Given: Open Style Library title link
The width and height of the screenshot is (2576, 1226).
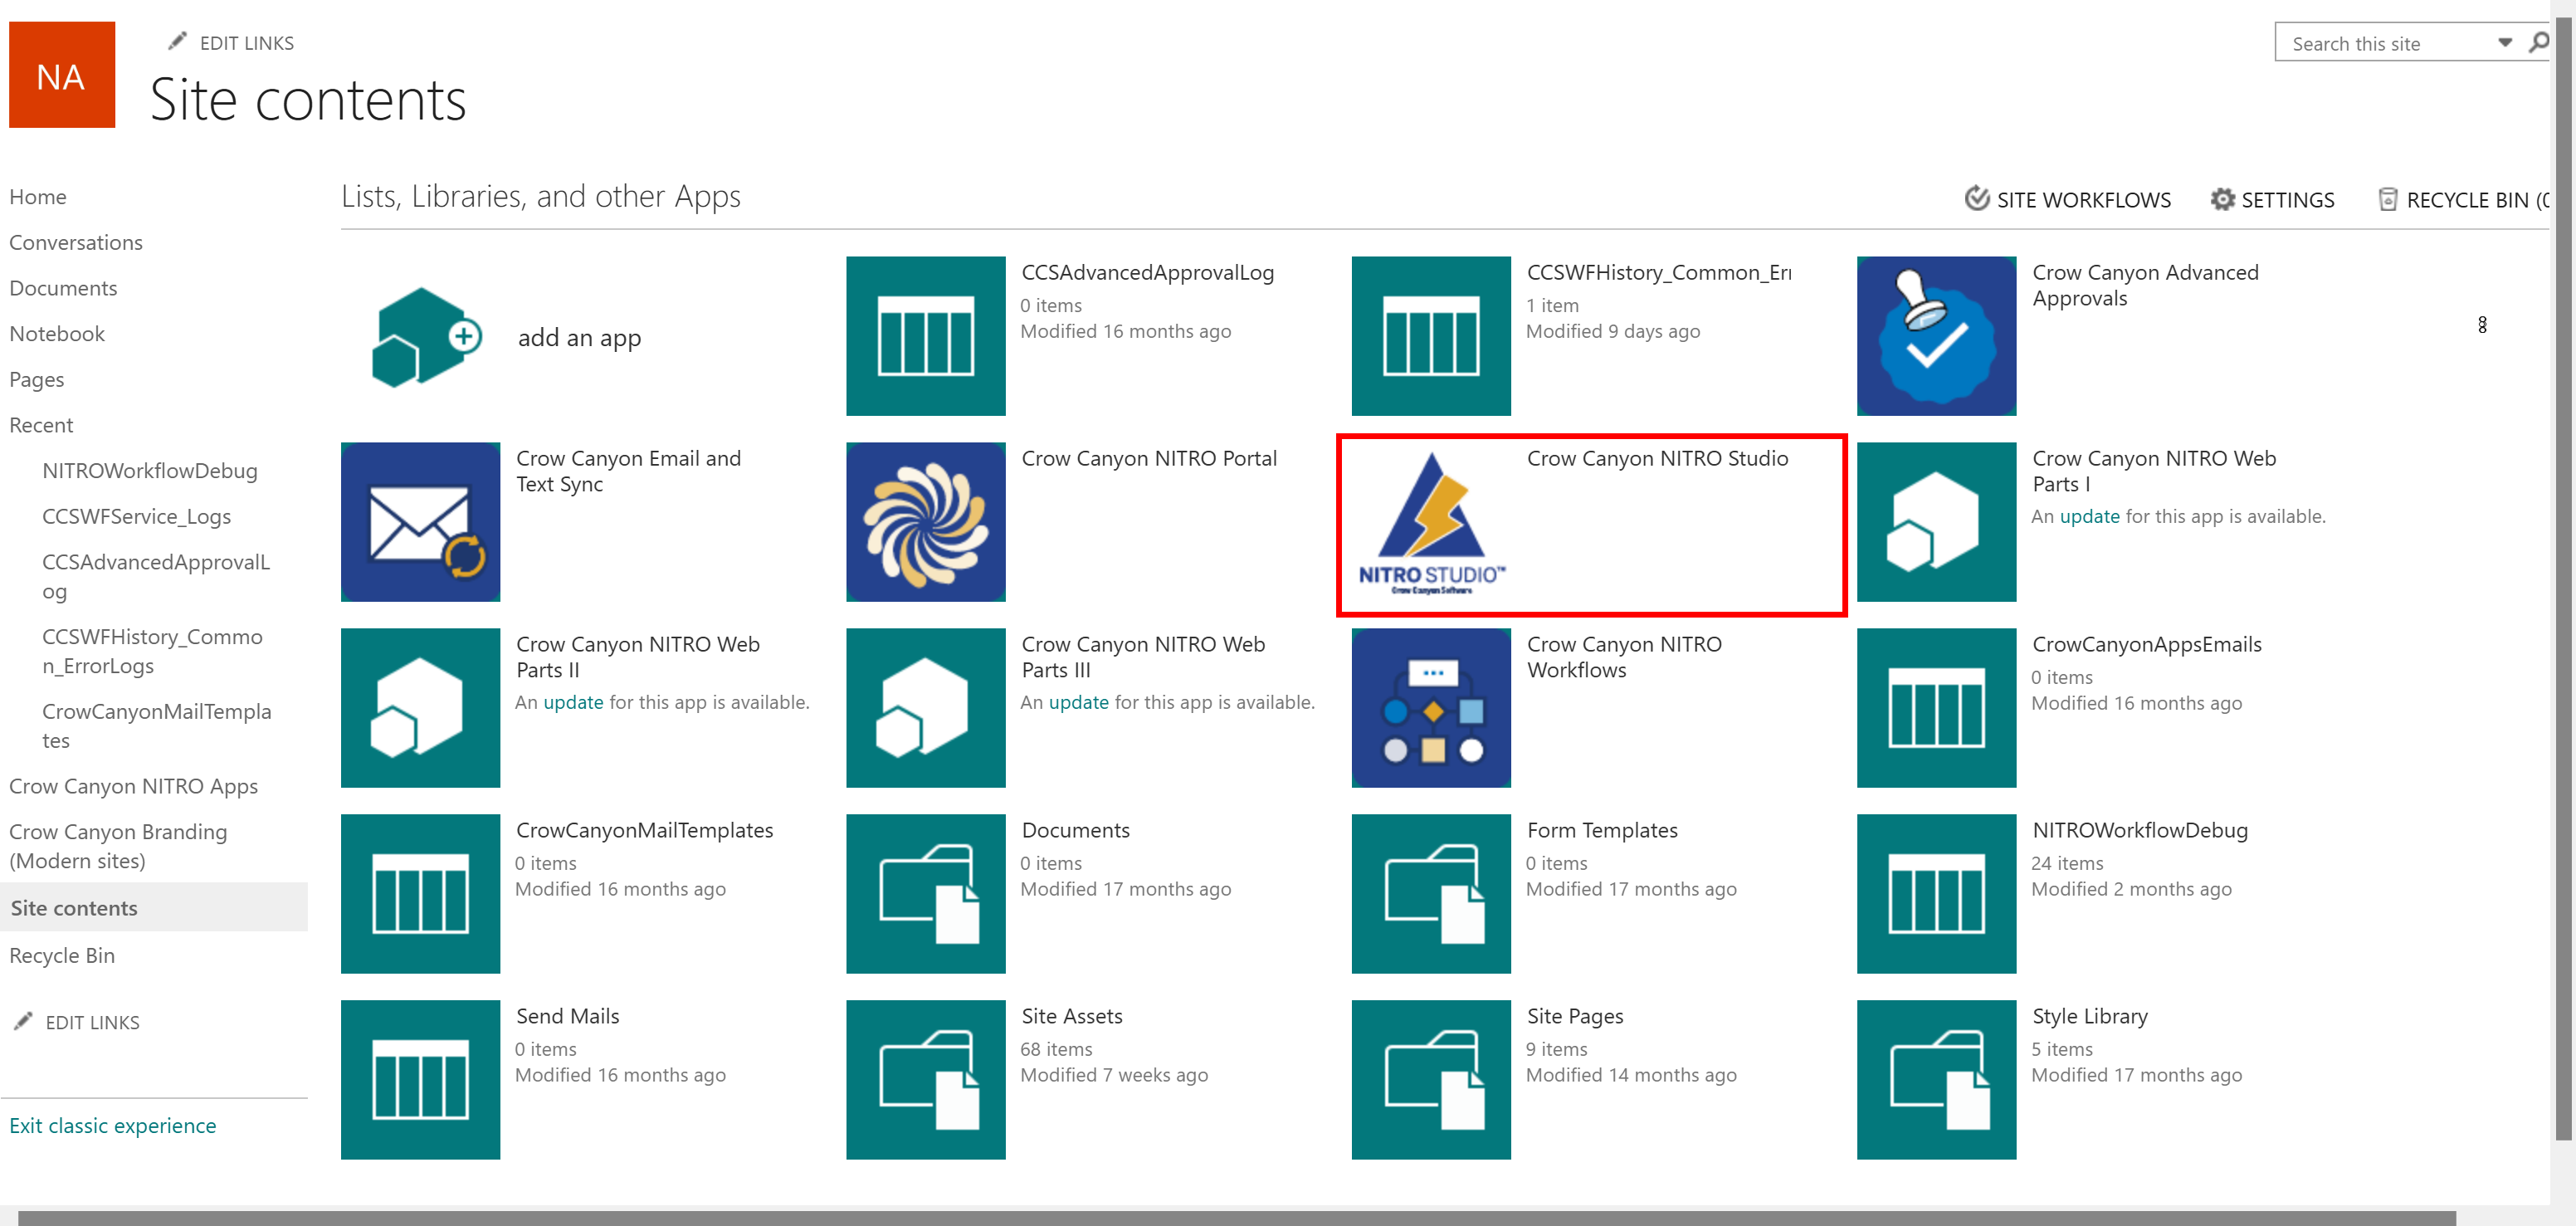Looking at the screenshot, I should coord(2089,1017).
